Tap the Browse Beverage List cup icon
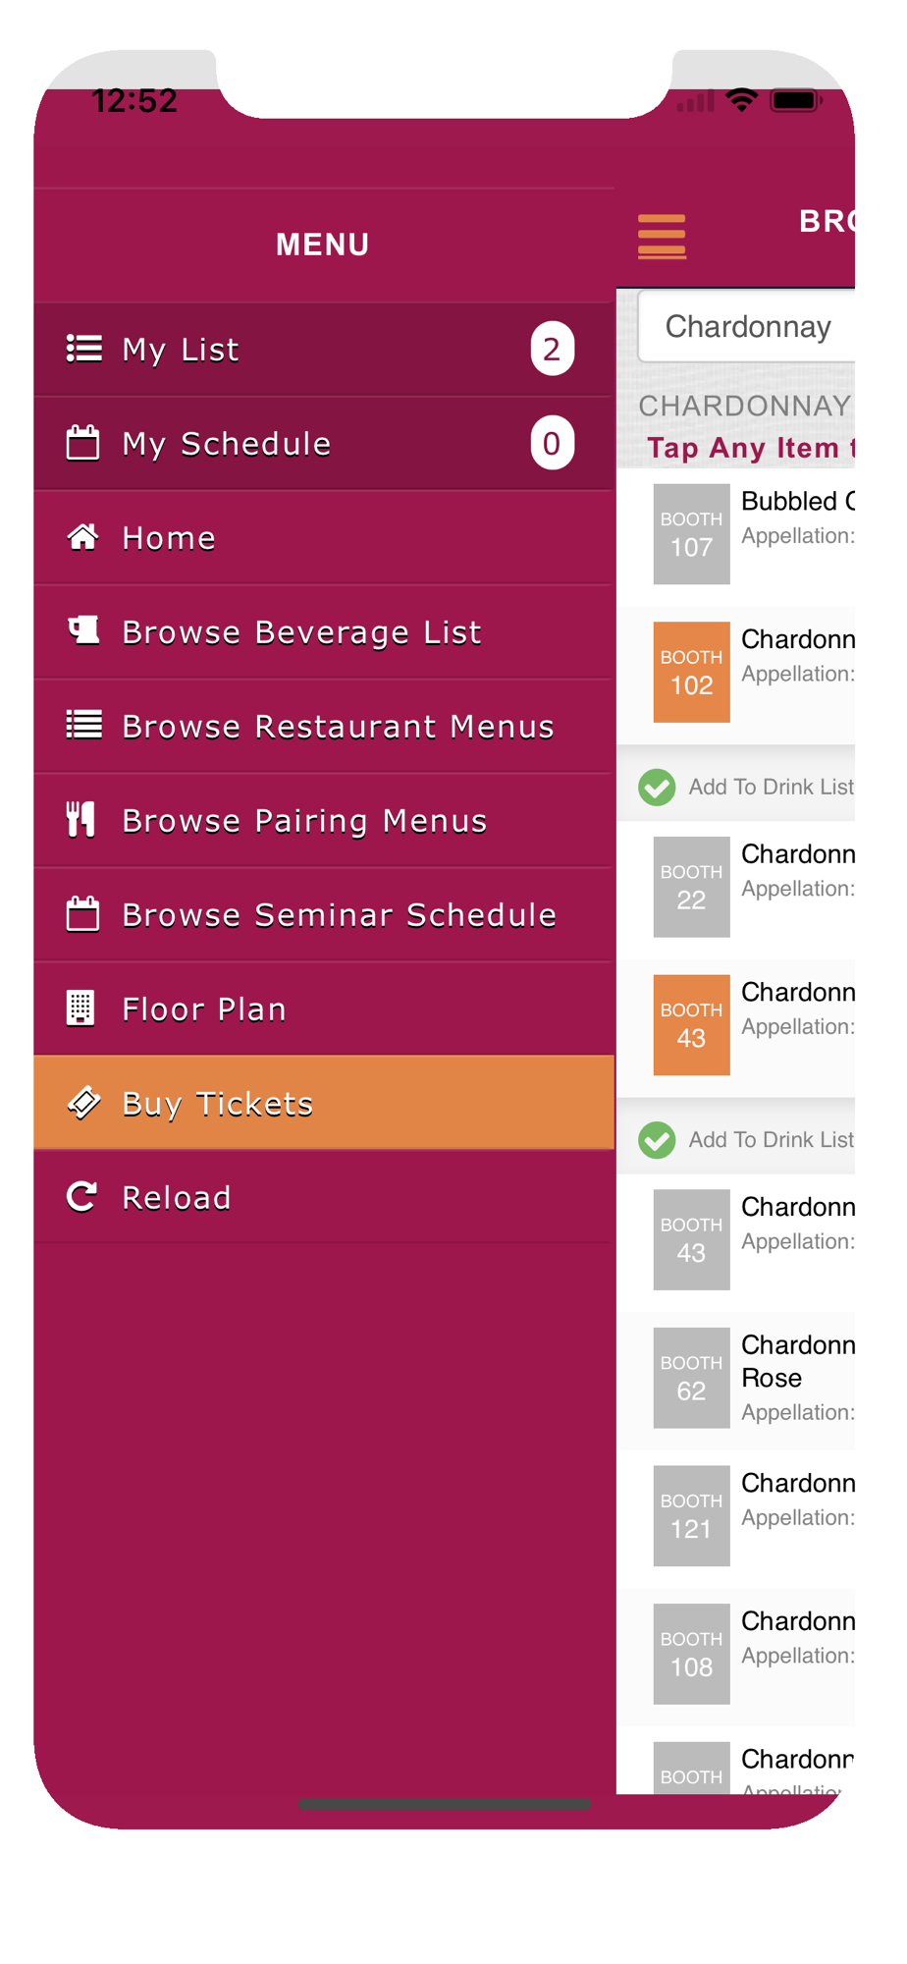907x1964 pixels. coord(83,630)
